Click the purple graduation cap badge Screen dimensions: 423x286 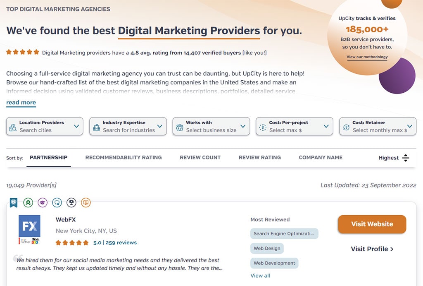(x=43, y=203)
